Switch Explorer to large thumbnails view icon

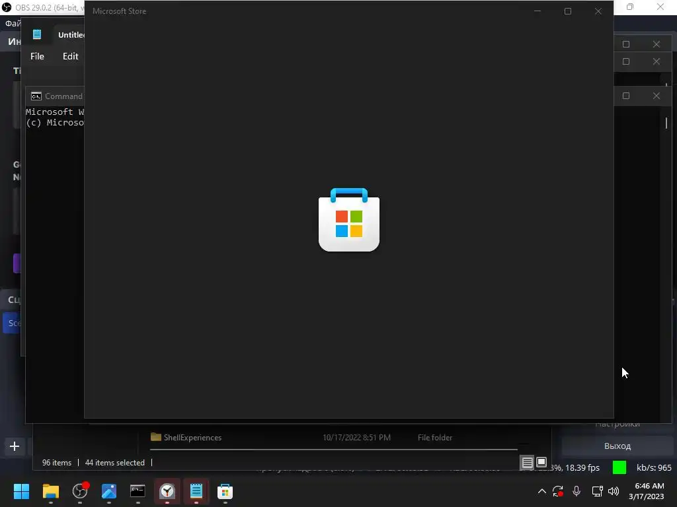point(541,462)
